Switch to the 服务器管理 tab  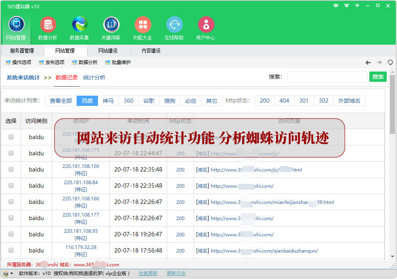pos(22,51)
